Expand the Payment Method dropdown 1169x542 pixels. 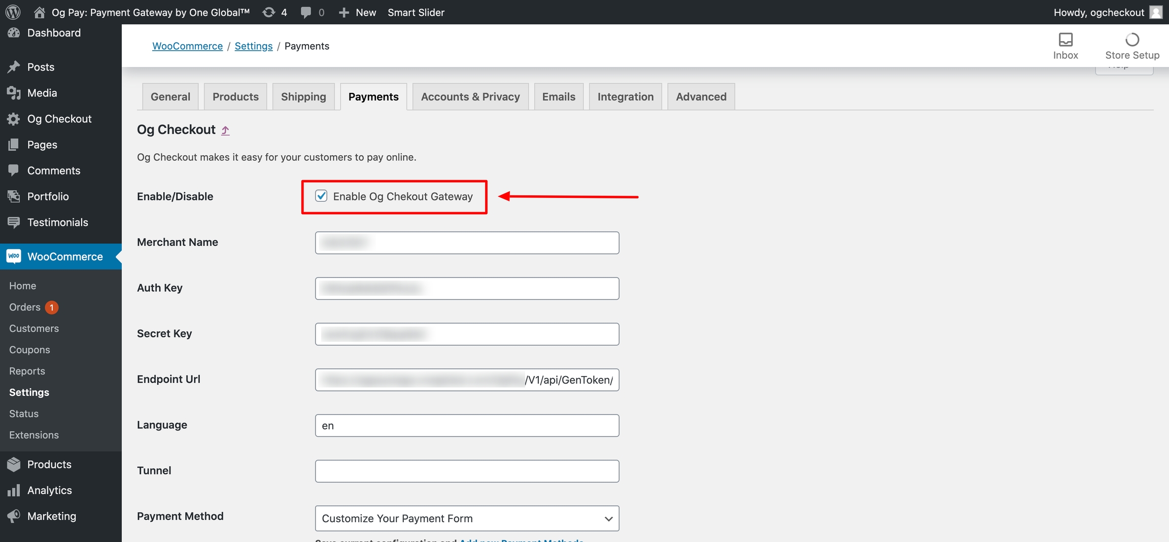coord(467,518)
